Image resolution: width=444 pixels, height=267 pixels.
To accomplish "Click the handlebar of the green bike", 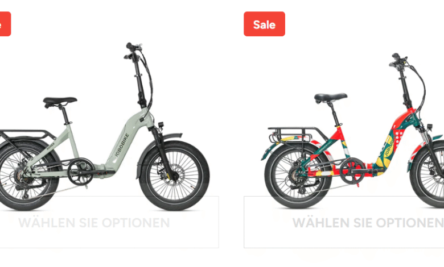I will coord(133,51).
